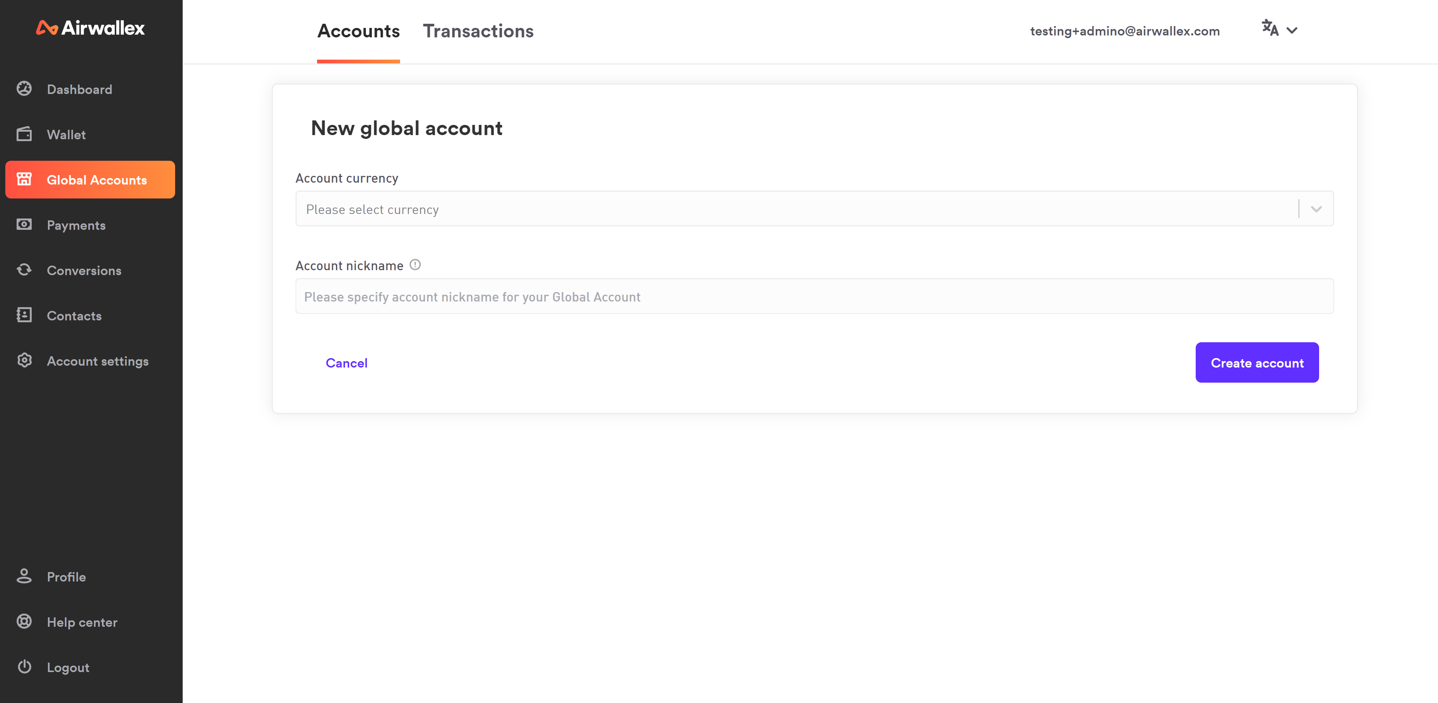This screenshot has width=1438, height=703.
Task: Click the Airwallex logo
Action: 91,28
